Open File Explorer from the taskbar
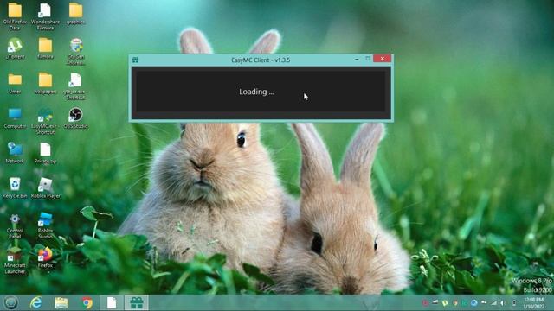This screenshot has height=311, width=554. point(61,302)
